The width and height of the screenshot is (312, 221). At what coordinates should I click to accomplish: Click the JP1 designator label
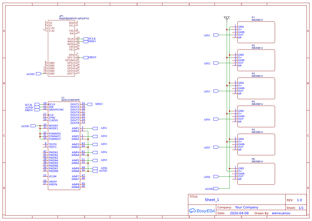61,16
